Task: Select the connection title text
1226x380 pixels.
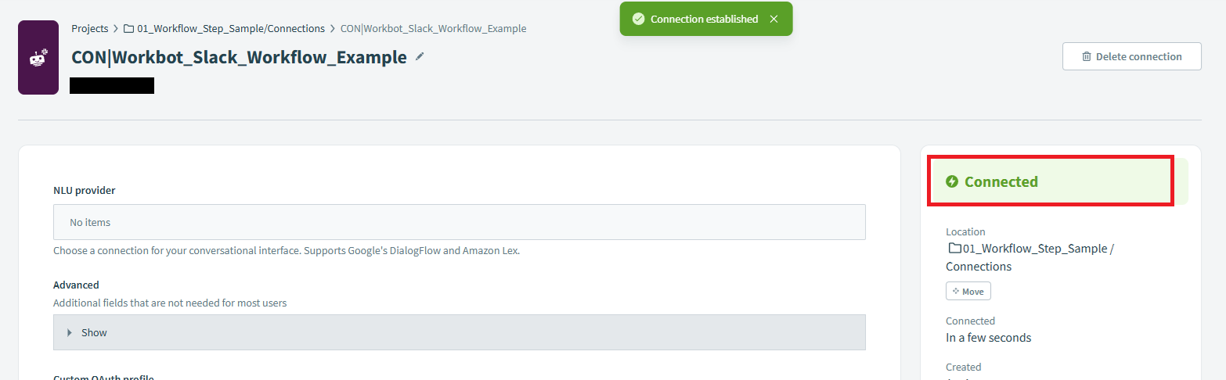Action: pos(239,57)
